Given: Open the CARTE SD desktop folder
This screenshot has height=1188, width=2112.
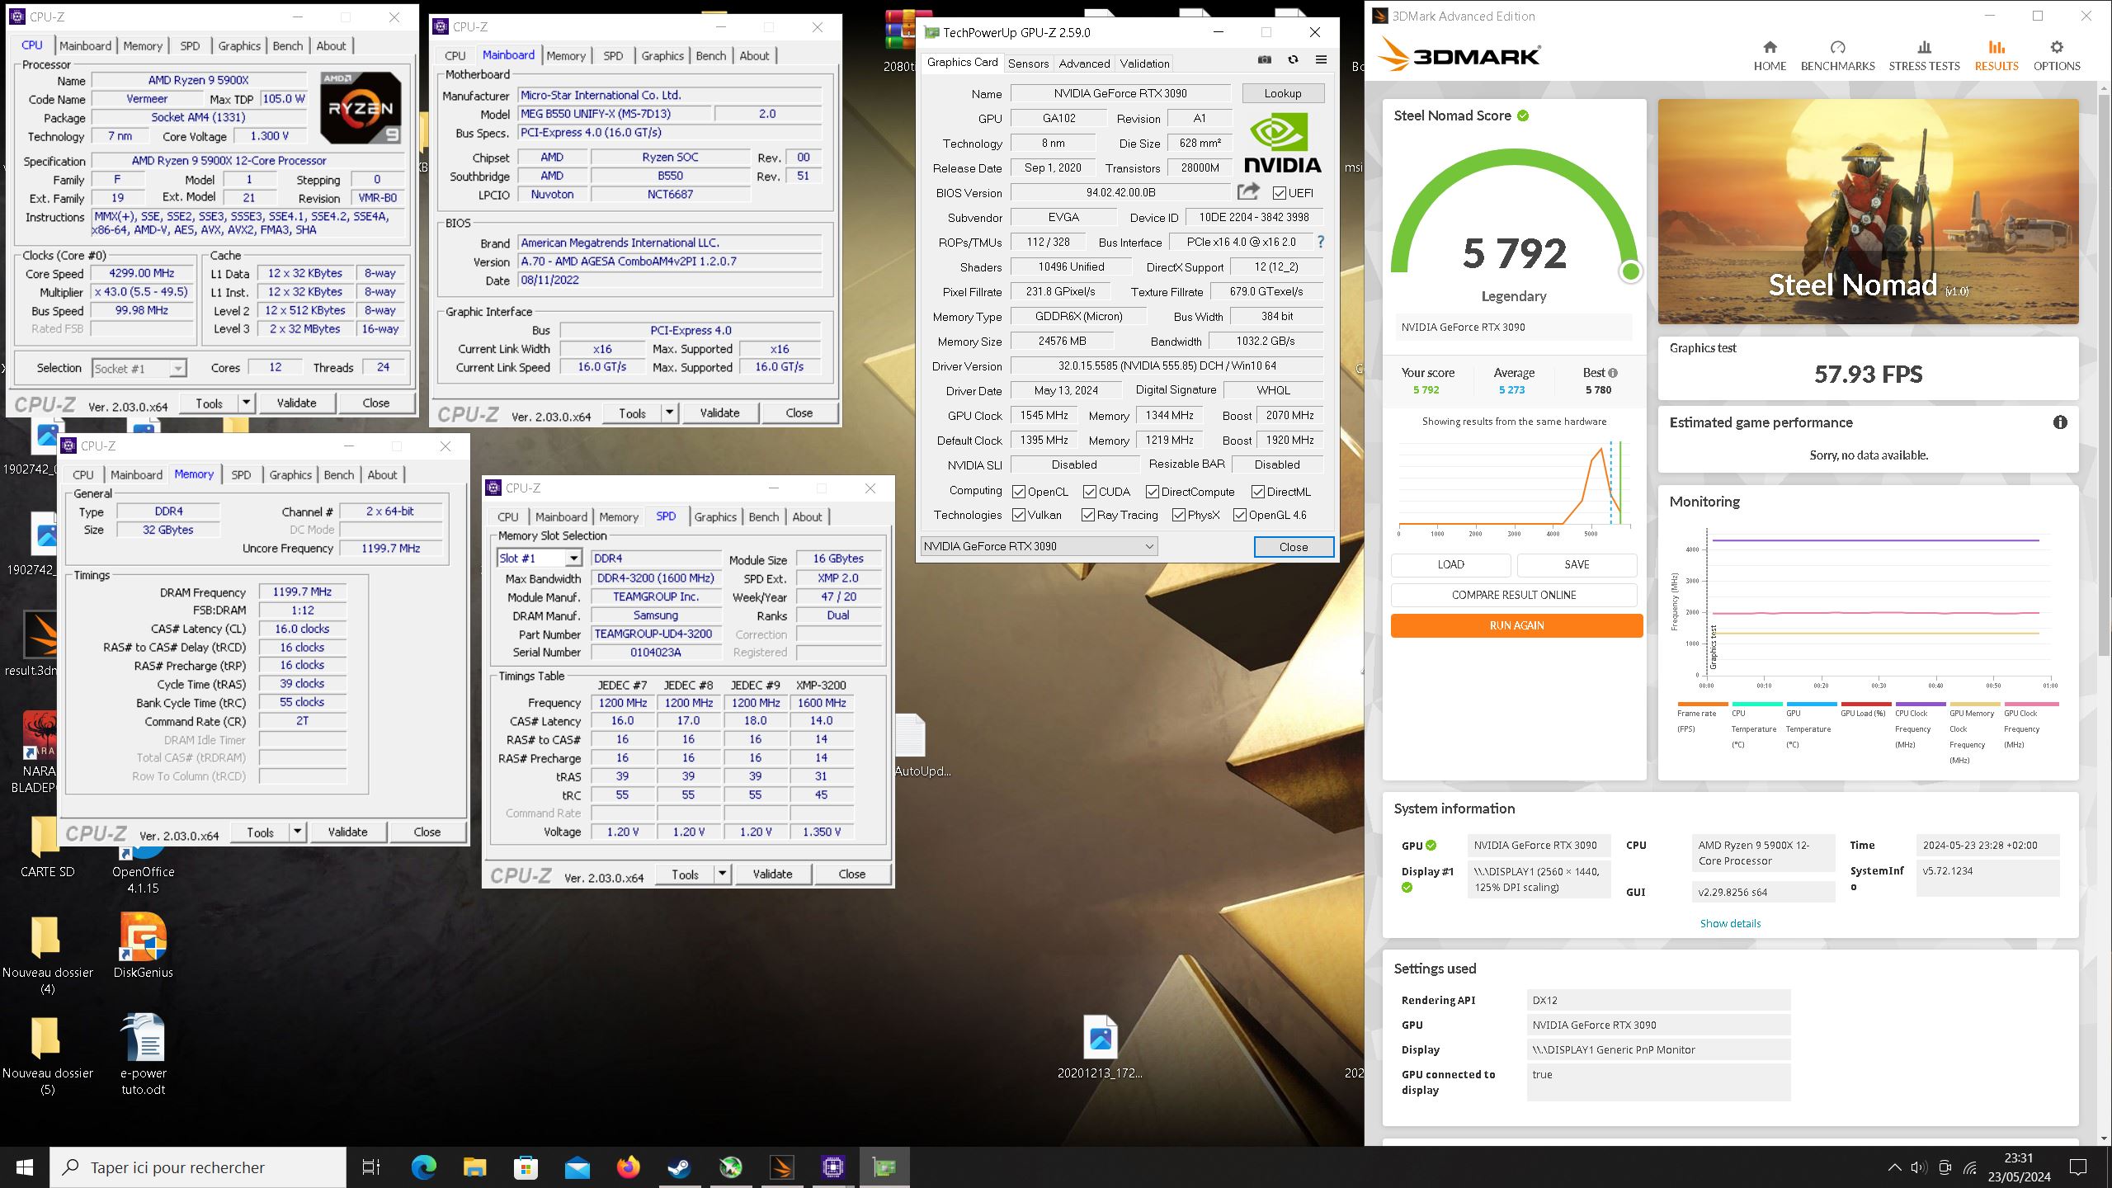Looking at the screenshot, I should tap(47, 846).
